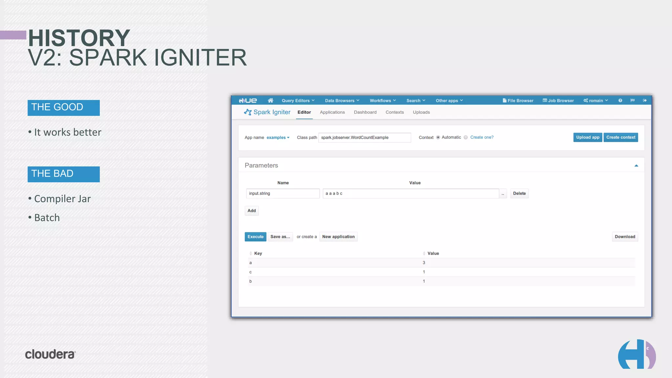Switch to the Contexts tab
The height and width of the screenshot is (378, 672).
pos(394,112)
